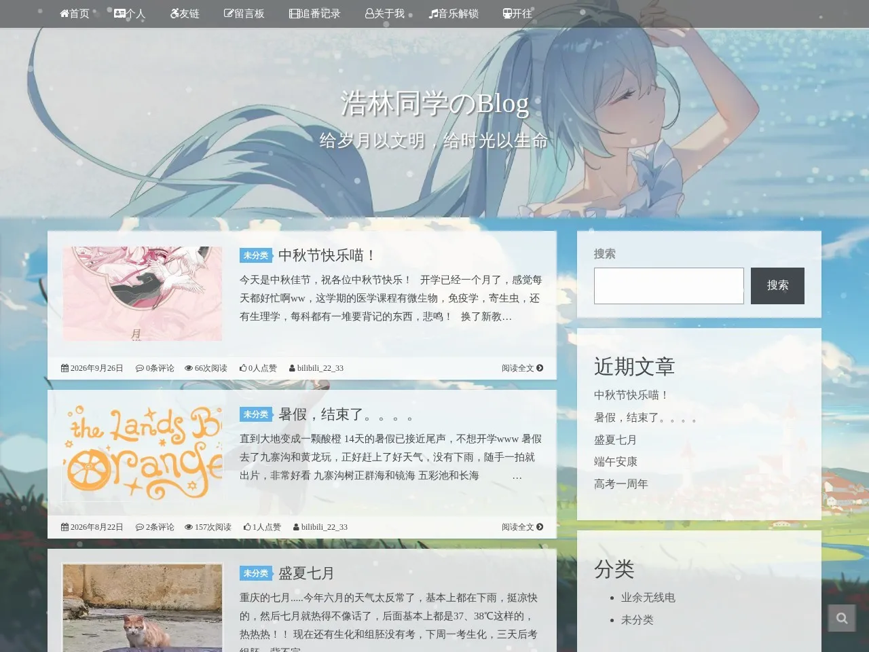Viewport: 869px width, 652px height.
Task: Open recent article 中秋节快乐喵！ in sidebar
Action: (632, 395)
